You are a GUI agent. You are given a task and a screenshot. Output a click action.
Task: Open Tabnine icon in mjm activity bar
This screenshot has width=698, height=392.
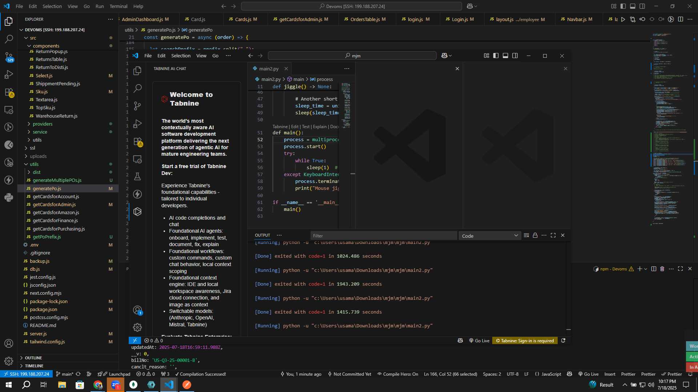[x=137, y=212]
